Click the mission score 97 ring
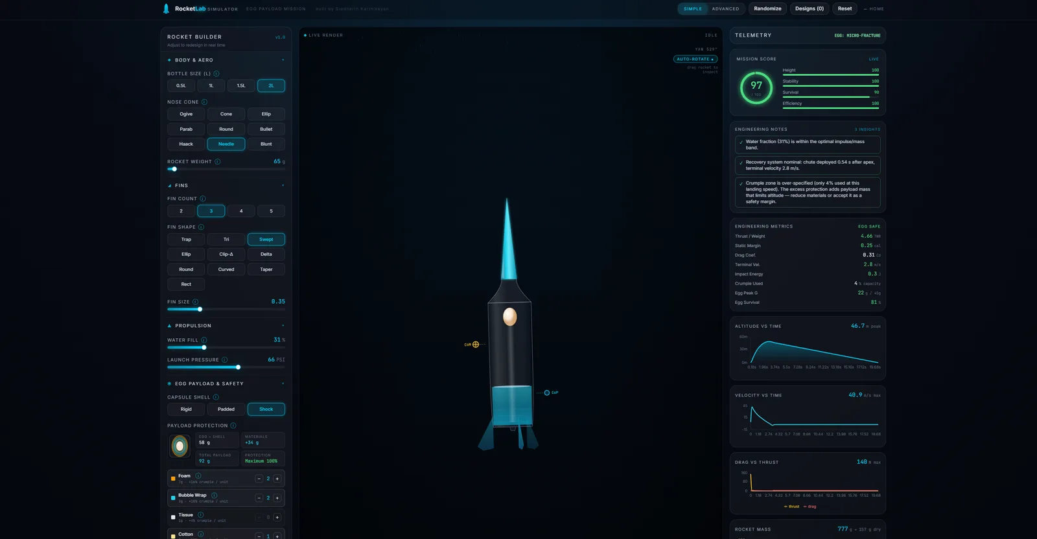 click(756, 87)
